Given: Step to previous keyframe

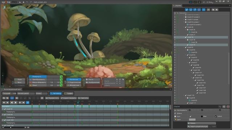Looking at the screenshot, I should pos(7,103).
